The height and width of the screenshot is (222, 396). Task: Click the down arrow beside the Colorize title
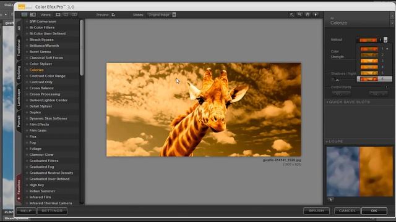392,23
